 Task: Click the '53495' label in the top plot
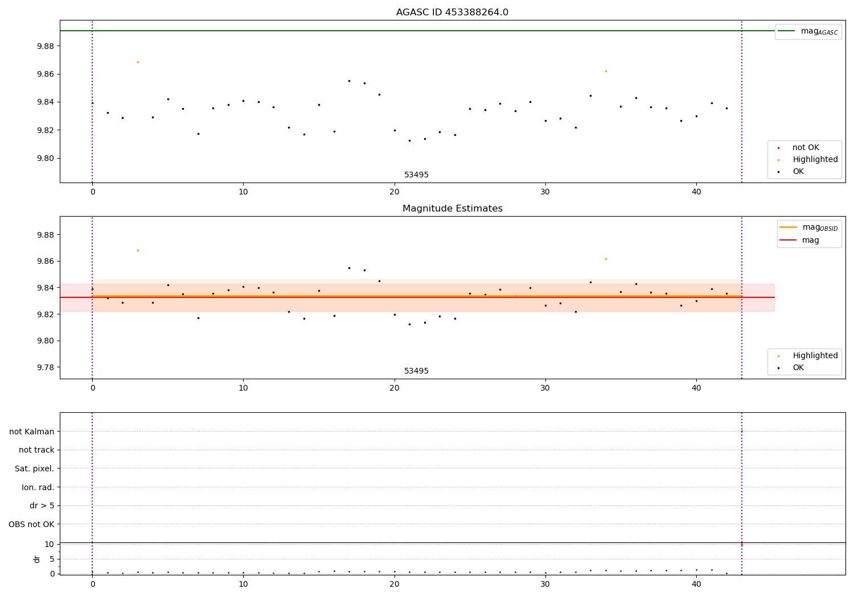[416, 175]
